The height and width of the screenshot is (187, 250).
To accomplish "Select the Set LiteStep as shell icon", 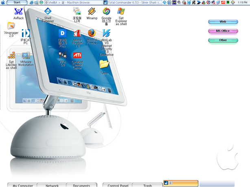I will click(x=11, y=60).
